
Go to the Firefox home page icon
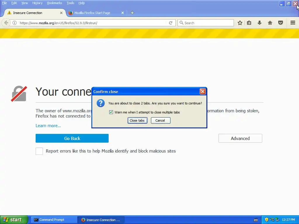tap(270, 23)
